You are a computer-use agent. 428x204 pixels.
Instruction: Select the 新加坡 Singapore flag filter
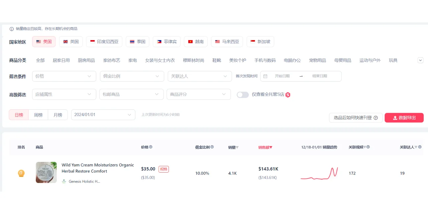(x=260, y=41)
